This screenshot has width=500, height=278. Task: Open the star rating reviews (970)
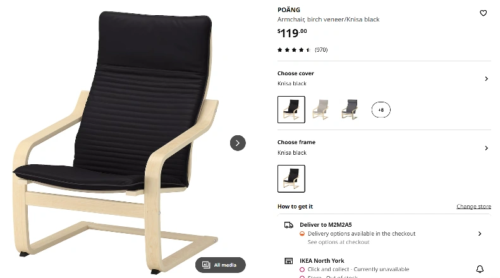pyautogui.click(x=302, y=50)
